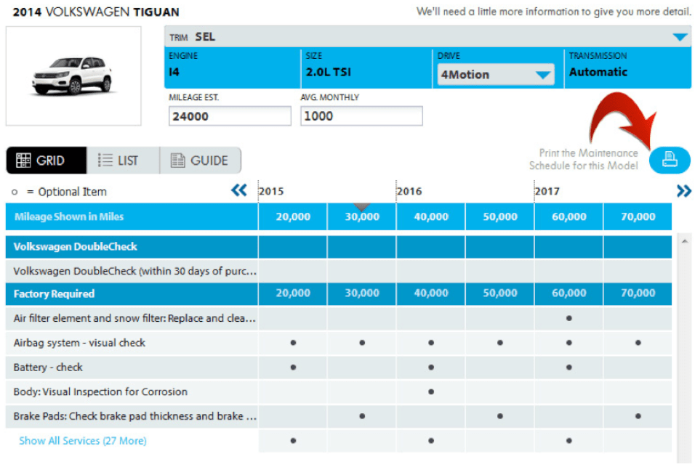This screenshot has width=695, height=475.
Task: Select the 70,000 mileage column header
Action: pyautogui.click(x=638, y=216)
